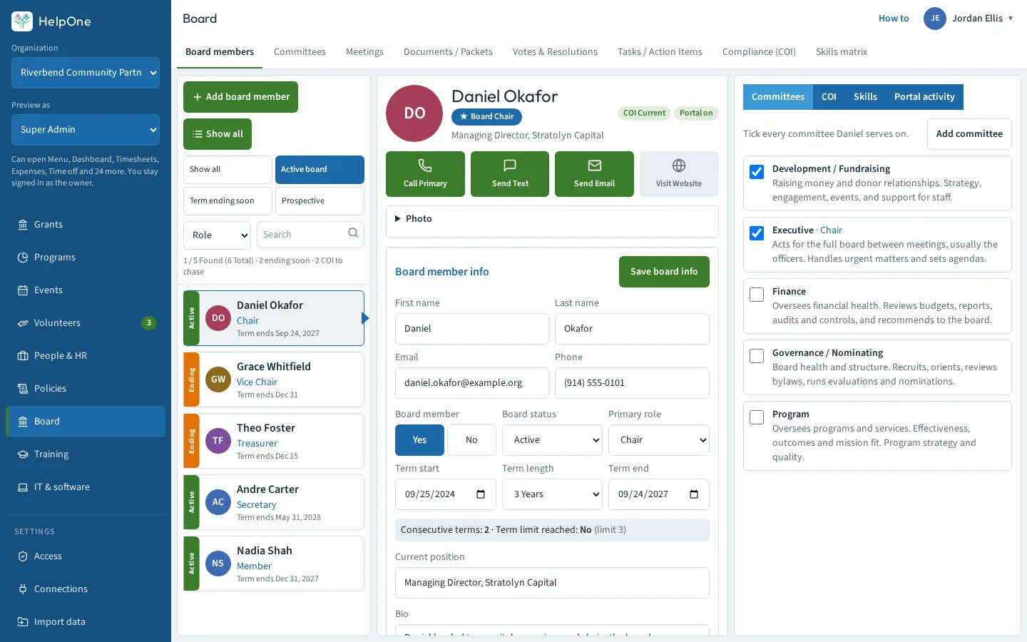This screenshot has height=642, width=1027.
Task: Click the chat icon on Send Text
Action: tap(510, 165)
